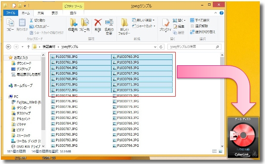
Task: Click the Paste (貼り付け) ribbon icon
Action: (x=22, y=24)
